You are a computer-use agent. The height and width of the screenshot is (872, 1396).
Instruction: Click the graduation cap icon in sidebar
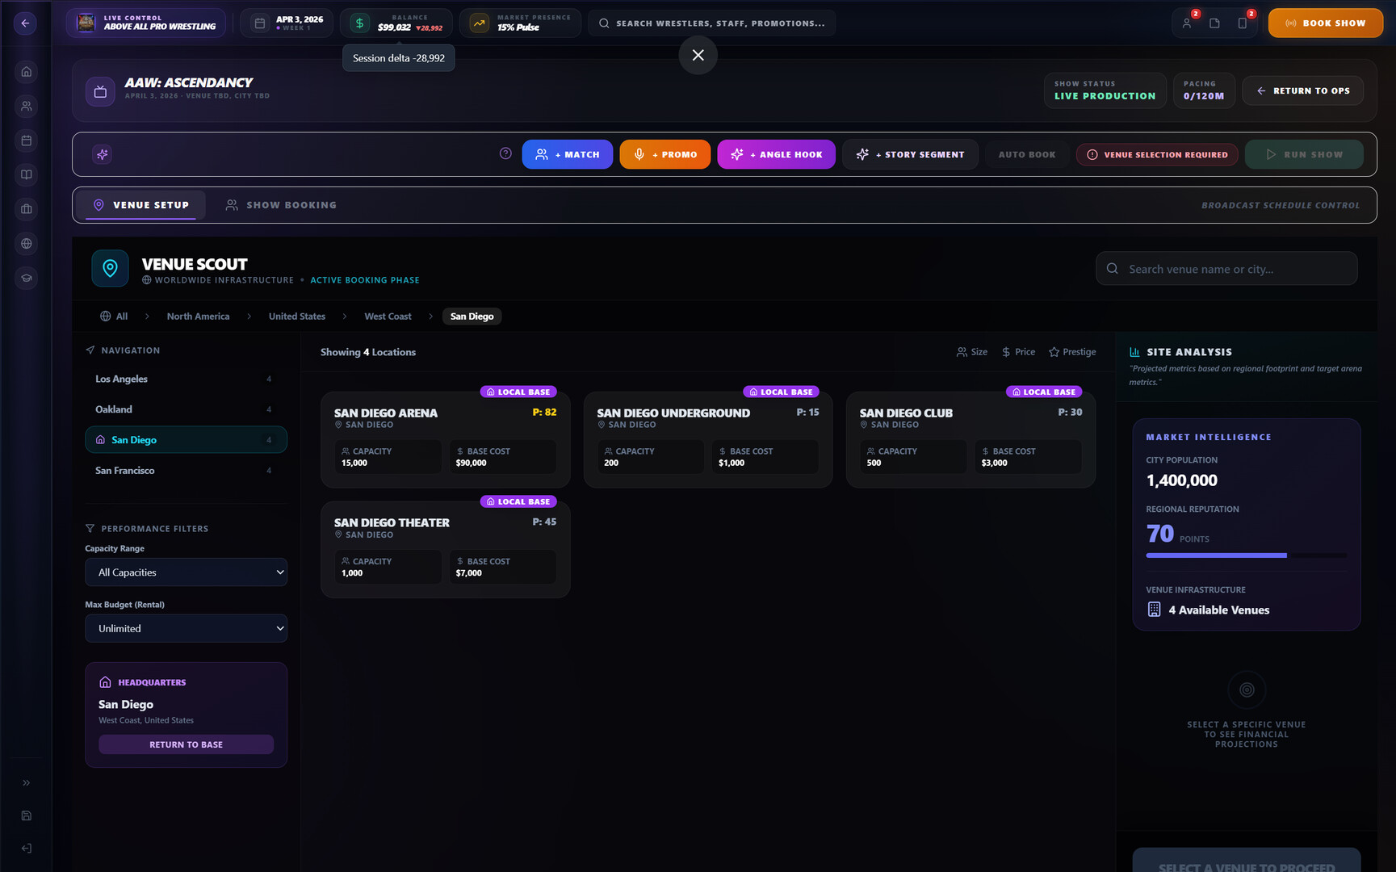click(26, 278)
